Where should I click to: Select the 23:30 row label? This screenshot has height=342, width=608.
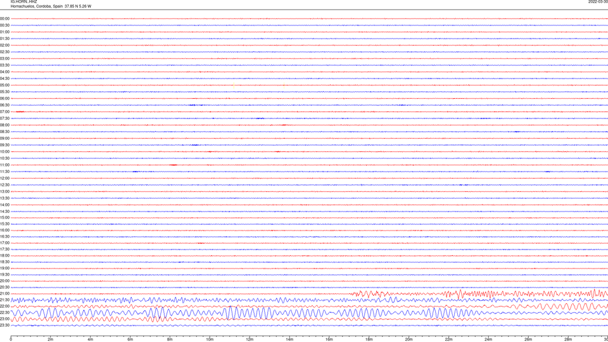pos(4,326)
